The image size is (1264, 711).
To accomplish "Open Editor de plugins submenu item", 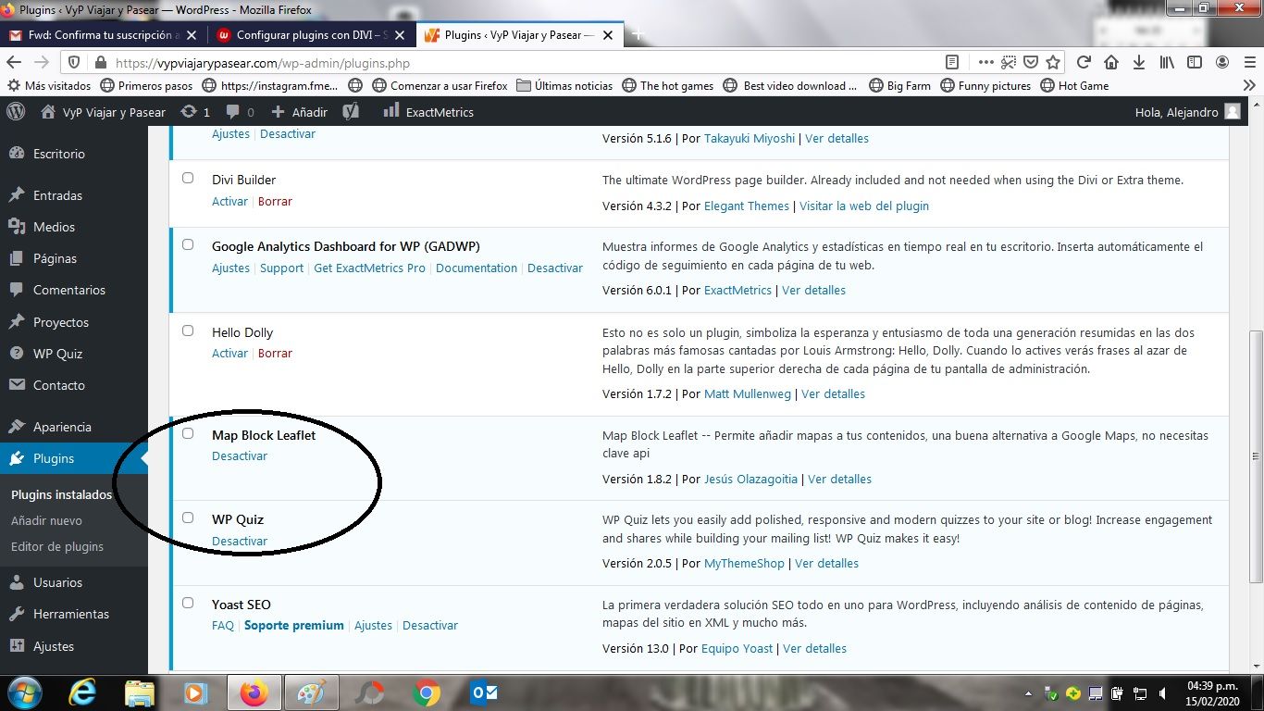I will [x=57, y=546].
